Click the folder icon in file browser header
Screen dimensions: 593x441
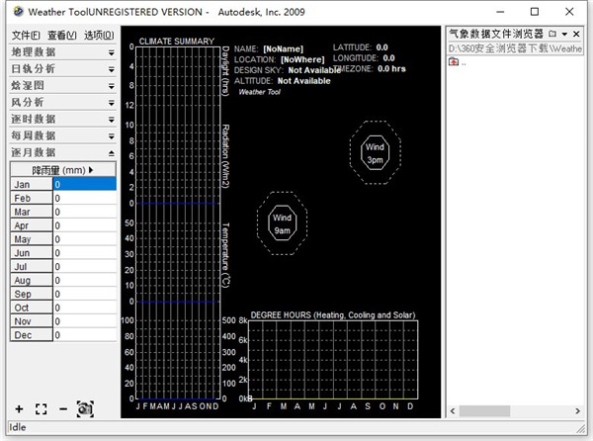(551, 34)
